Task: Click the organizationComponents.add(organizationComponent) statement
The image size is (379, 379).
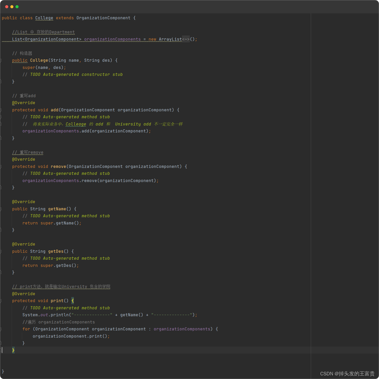Action: (87, 131)
